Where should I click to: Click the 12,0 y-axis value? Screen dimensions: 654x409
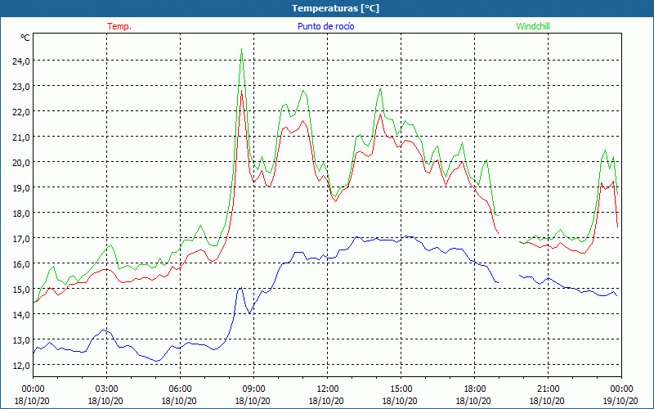tap(21, 365)
